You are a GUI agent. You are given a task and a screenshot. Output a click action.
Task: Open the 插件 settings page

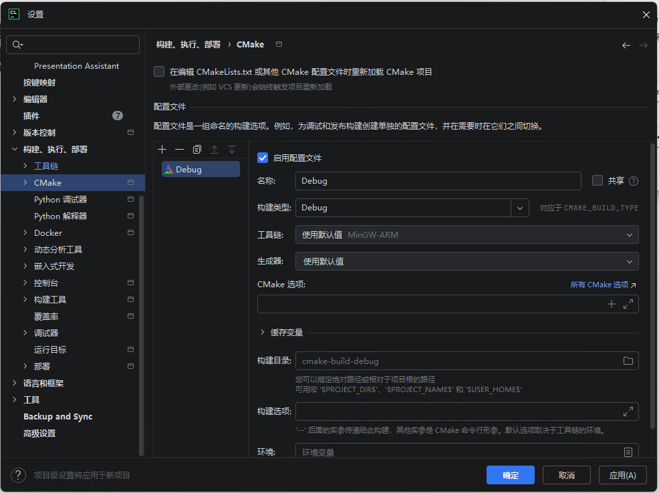[x=31, y=116]
